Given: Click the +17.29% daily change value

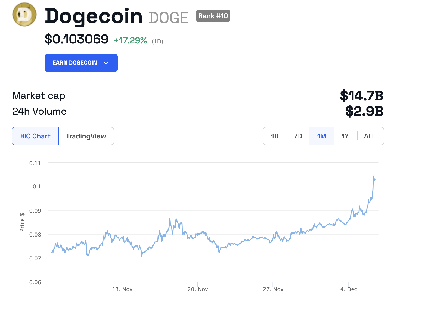Looking at the screenshot, I should point(131,40).
